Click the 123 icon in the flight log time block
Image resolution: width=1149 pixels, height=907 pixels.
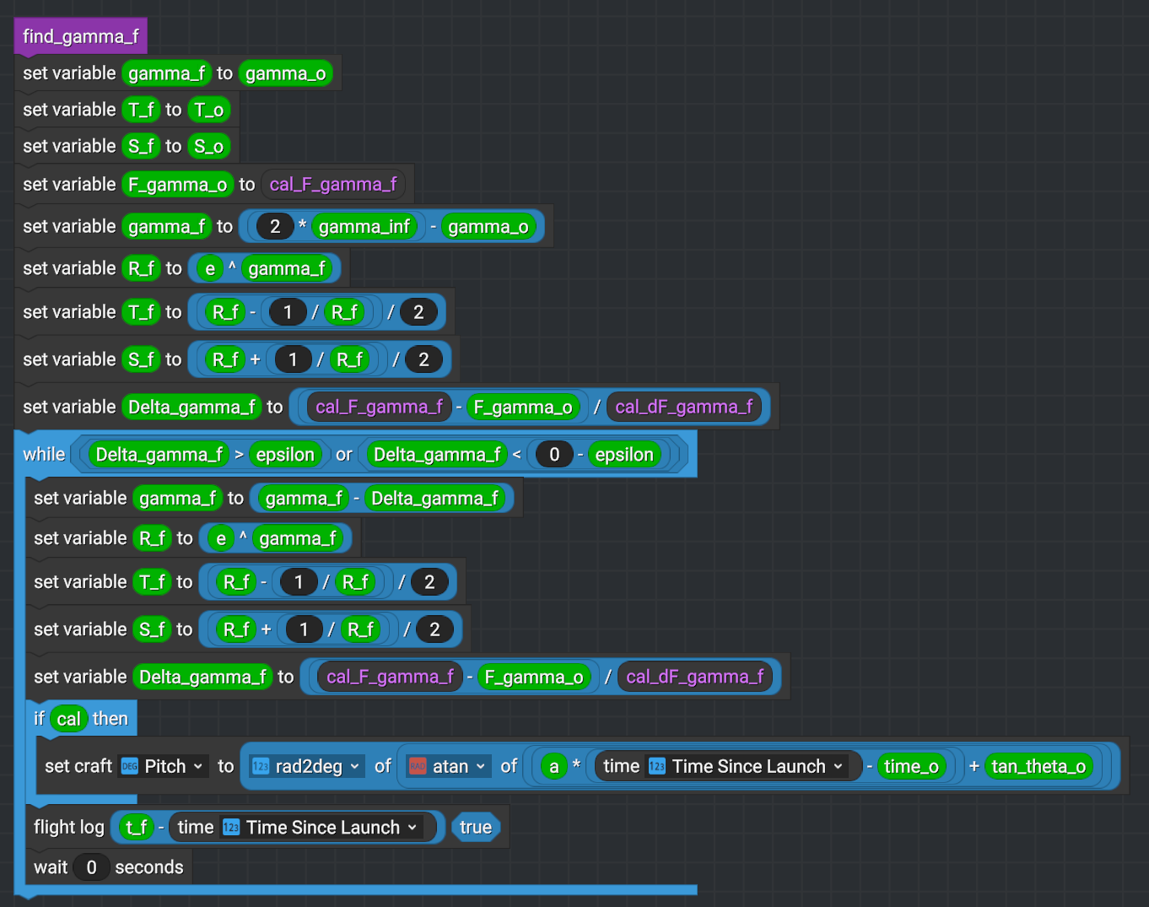point(231,827)
